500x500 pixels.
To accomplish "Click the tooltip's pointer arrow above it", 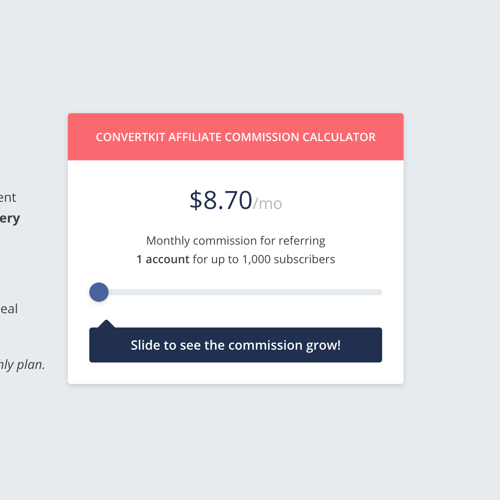I will tap(107, 322).
